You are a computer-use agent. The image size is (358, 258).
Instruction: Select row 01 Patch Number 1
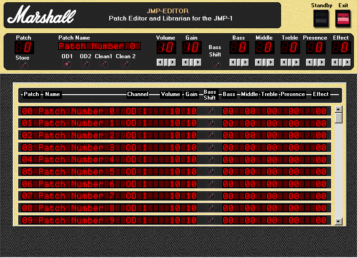[174, 123]
